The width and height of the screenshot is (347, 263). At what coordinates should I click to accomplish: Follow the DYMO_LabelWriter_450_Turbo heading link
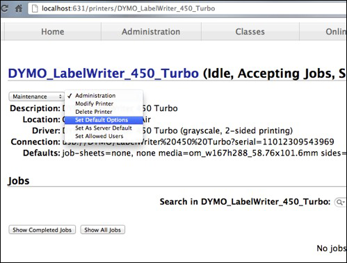tap(104, 73)
